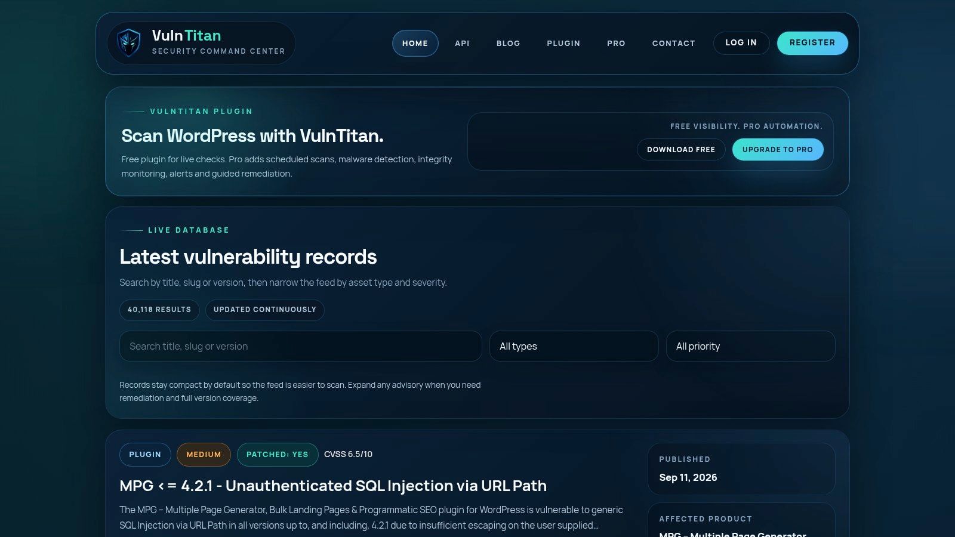Click the 40,118 Results badge
The height and width of the screenshot is (537, 955).
(x=159, y=310)
